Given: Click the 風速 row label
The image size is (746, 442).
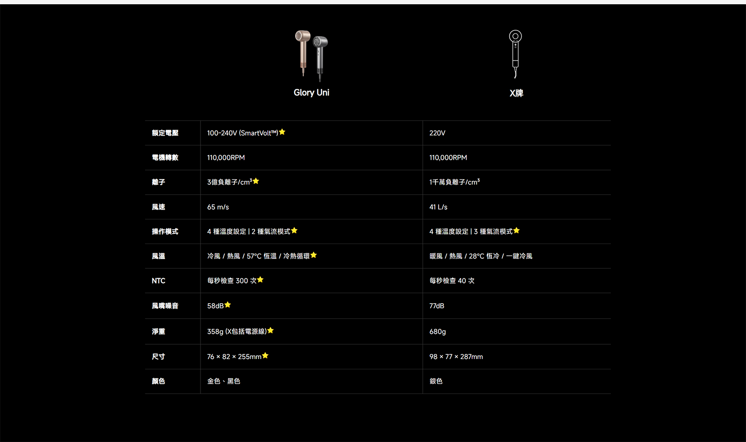Looking at the screenshot, I should [x=159, y=207].
